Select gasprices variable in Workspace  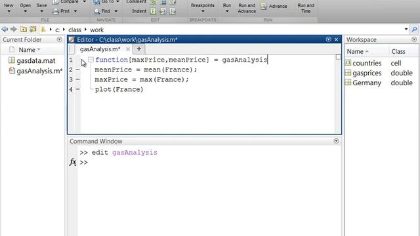pos(367,73)
